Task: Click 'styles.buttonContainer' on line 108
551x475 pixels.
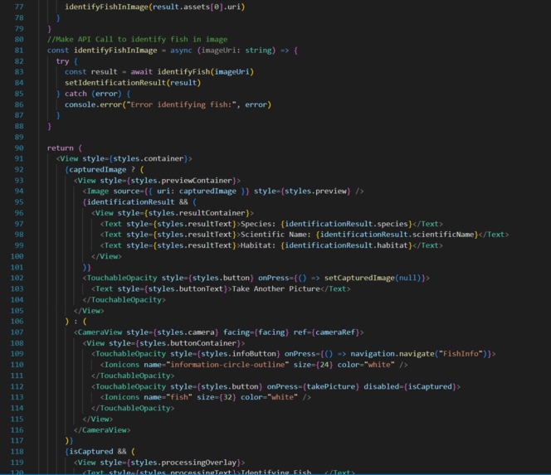Action: pos(188,343)
